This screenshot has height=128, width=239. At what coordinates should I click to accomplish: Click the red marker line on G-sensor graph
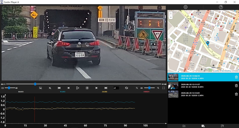pyautogui.click(x=35, y=109)
